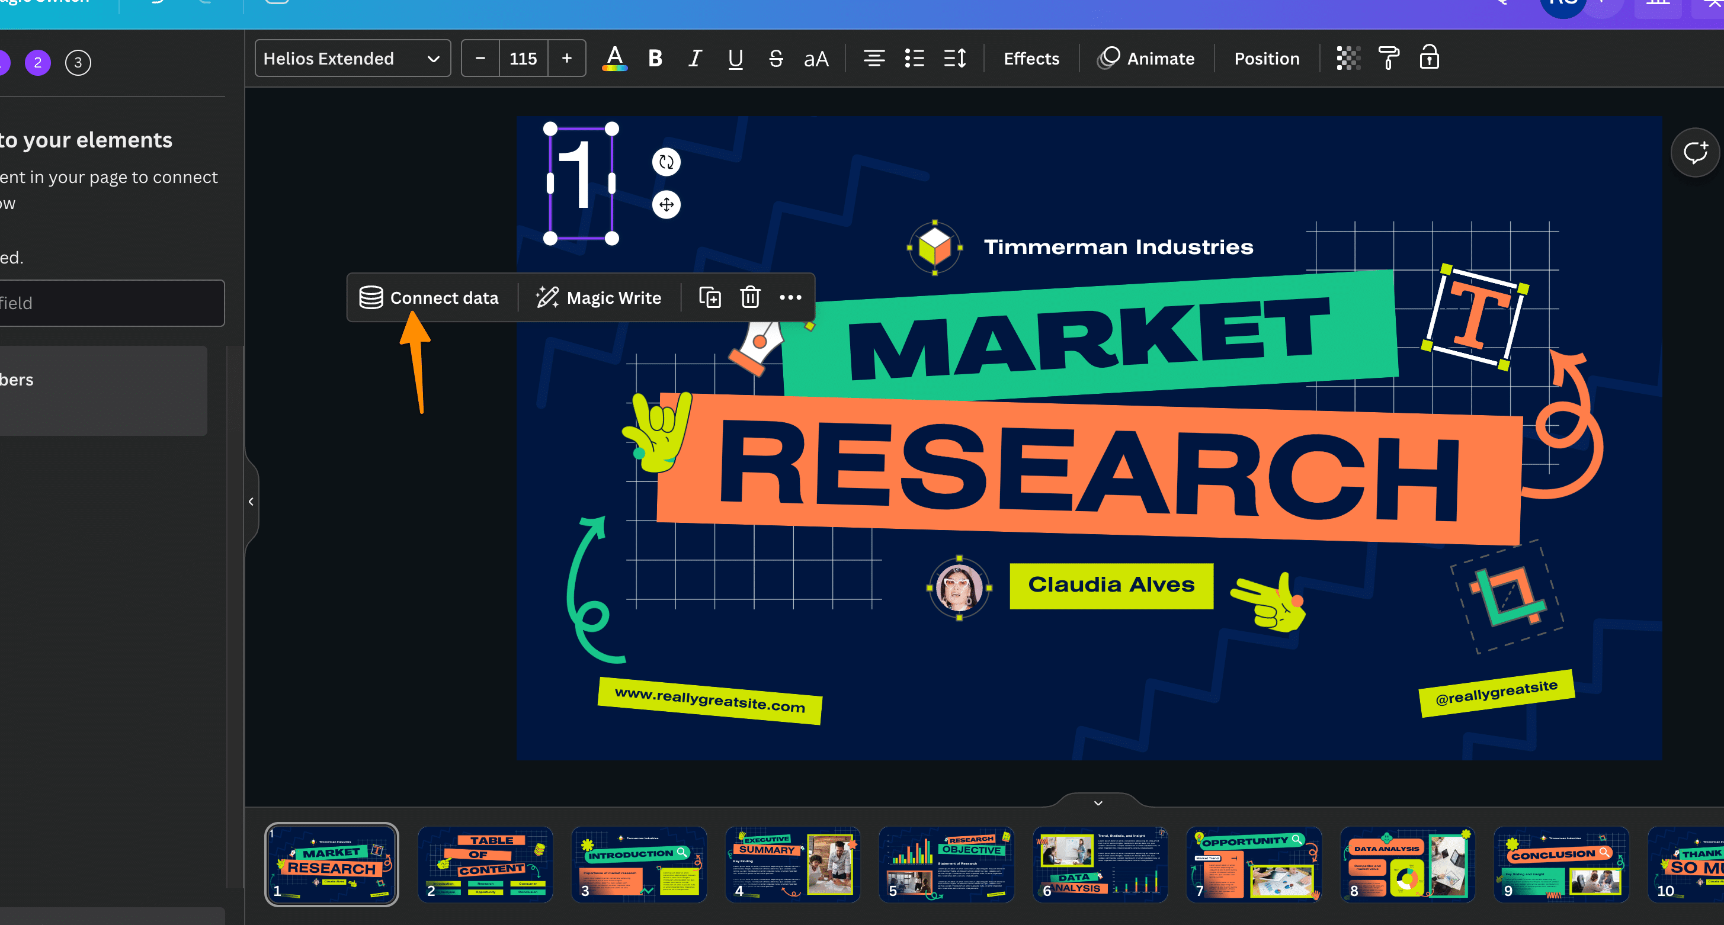The height and width of the screenshot is (925, 1724).
Task: Click the Connect data button
Action: [429, 297]
